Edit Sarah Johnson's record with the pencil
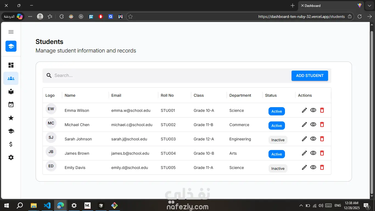The image size is (375, 211). coord(304,139)
